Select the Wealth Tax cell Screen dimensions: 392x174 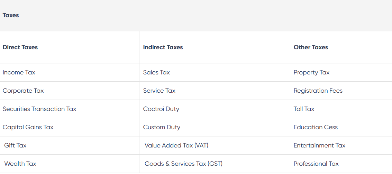click(x=20, y=164)
